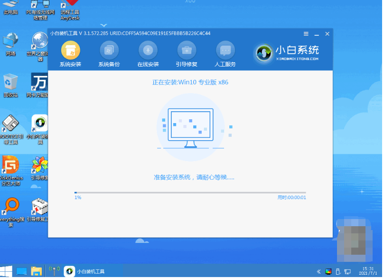Image resolution: width=384 pixels, height=278 pixels.
Task: Open File Explorer from taskbar
Action: (x=36, y=271)
